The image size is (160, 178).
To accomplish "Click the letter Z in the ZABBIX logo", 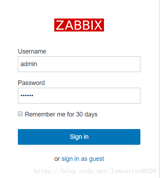I will pos(60,25).
